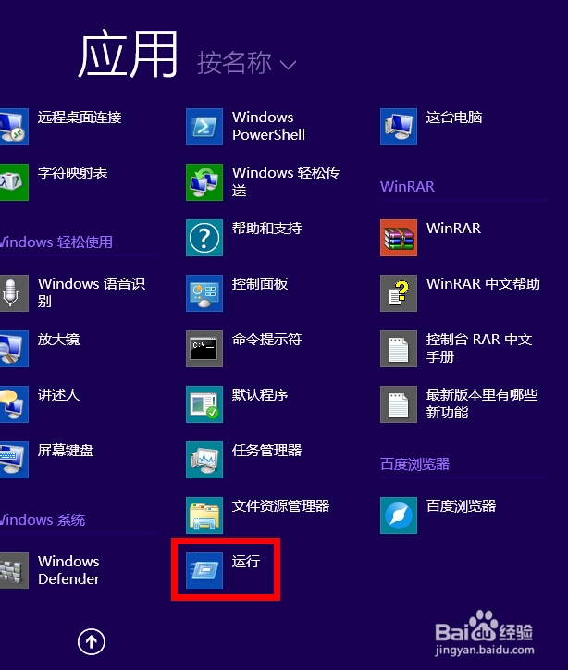
Task: Open Windows 语音识别 microphone icon
Action: [14, 293]
